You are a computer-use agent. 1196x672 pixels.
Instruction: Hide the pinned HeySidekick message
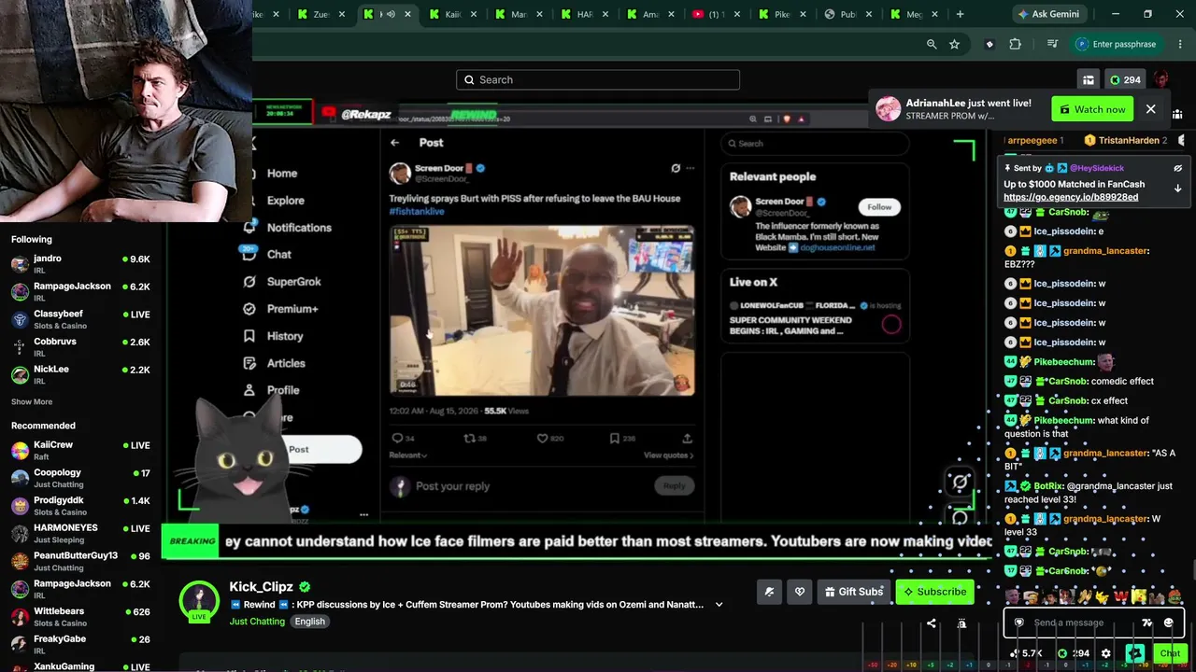click(x=1177, y=168)
